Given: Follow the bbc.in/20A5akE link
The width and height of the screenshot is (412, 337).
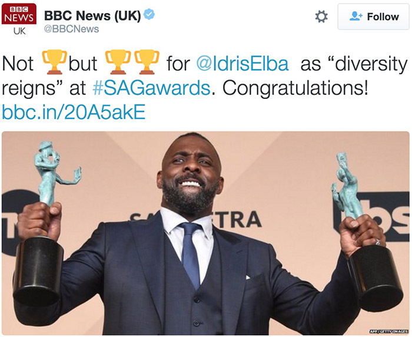Looking at the screenshot, I should (74, 112).
